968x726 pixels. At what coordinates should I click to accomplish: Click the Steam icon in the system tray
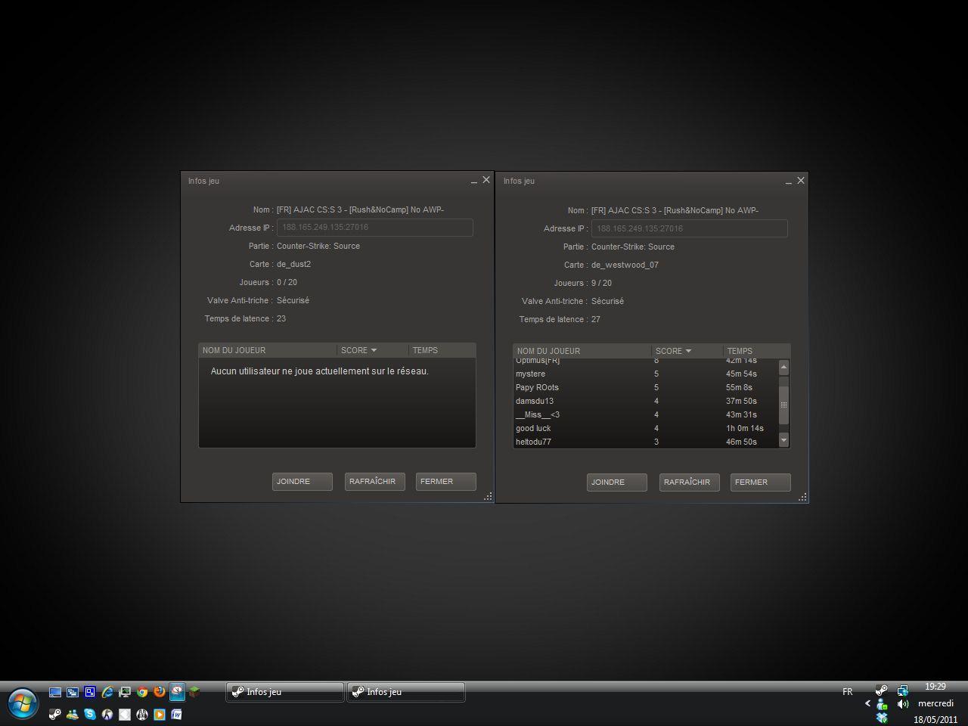click(x=881, y=690)
